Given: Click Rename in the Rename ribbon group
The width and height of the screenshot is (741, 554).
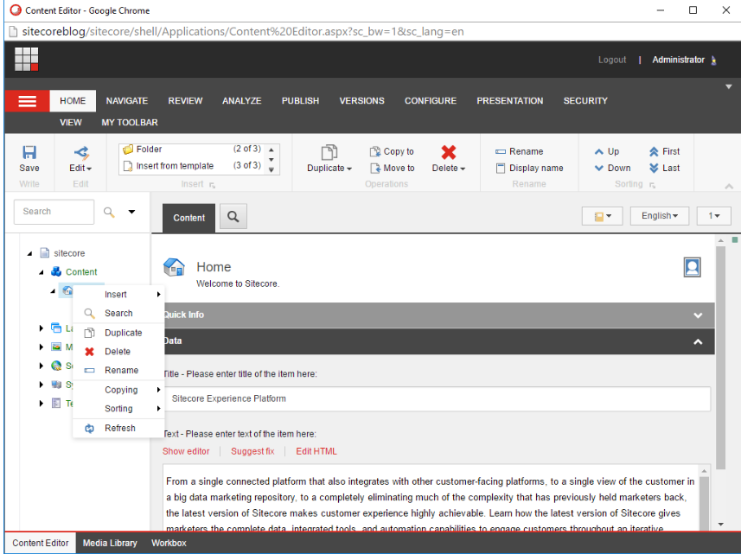Looking at the screenshot, I should 519,151.
